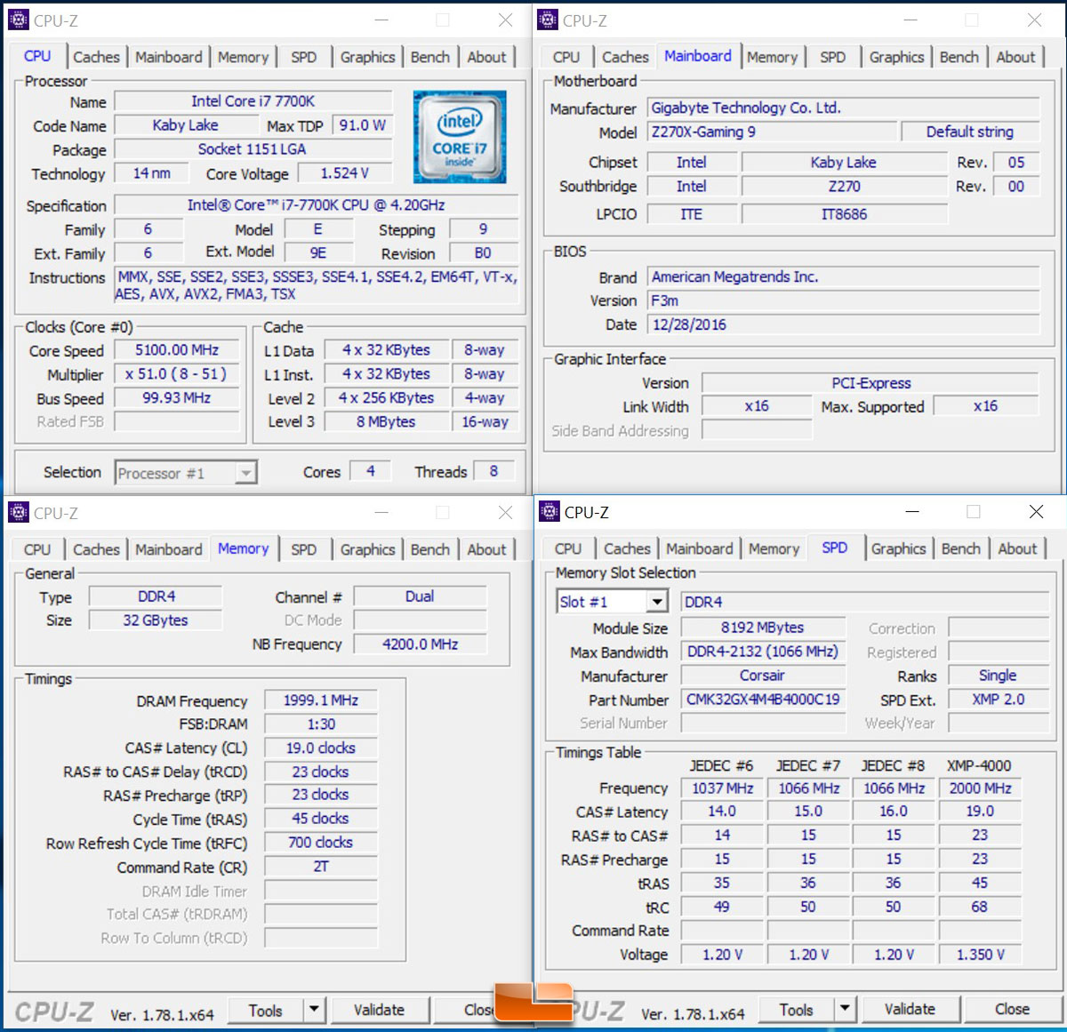Select the CPU tab in the Mainboard window

pyautogui.click(x=566, y=57)
